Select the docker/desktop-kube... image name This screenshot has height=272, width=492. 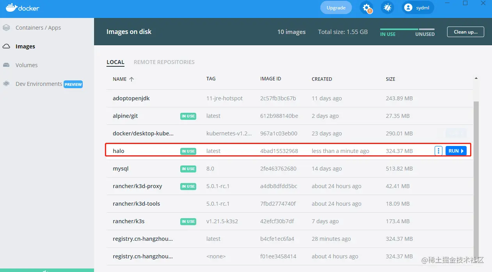pyautogui.click(x=143, y=133)
